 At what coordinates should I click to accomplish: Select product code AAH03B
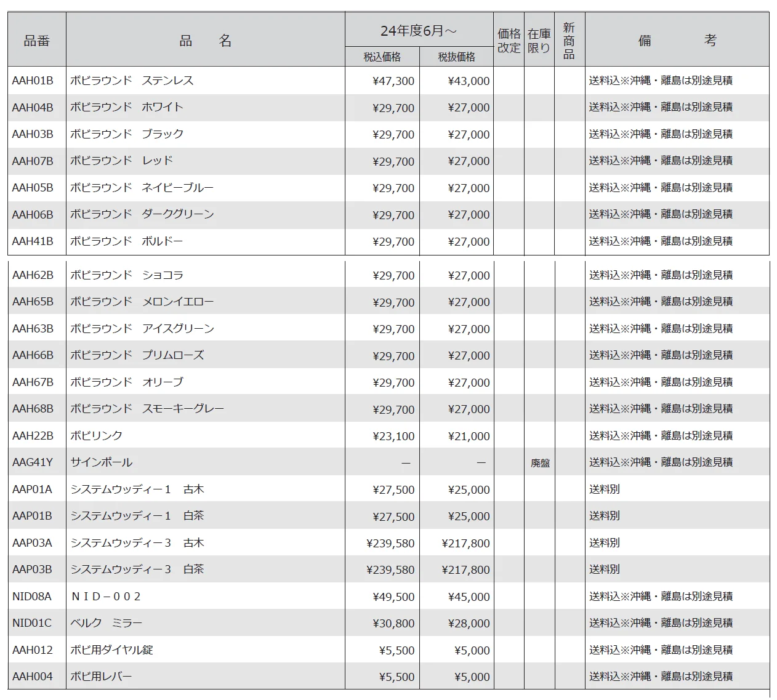(33, 134)
